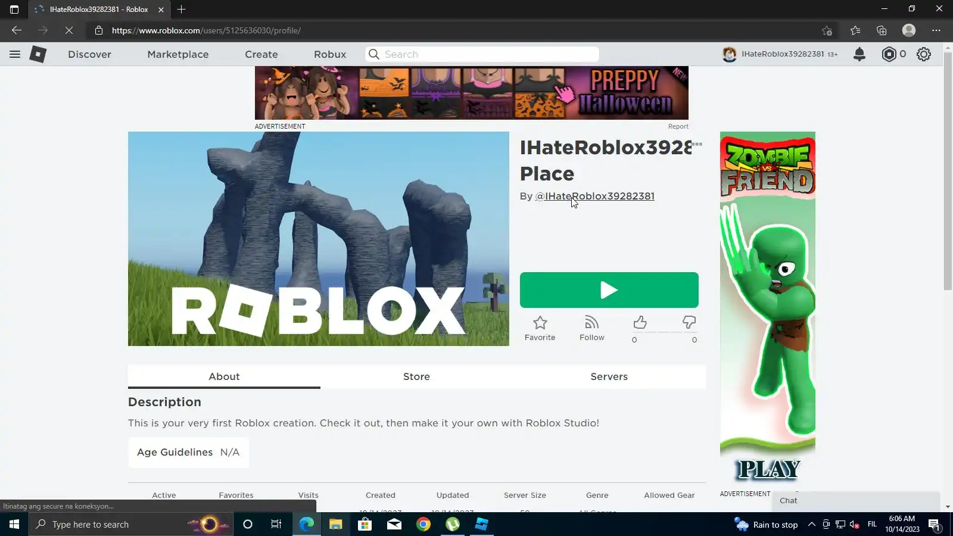Click the Age Guidelines N/A box
This screenshot has height=536, width=953.
coord(188,453)
